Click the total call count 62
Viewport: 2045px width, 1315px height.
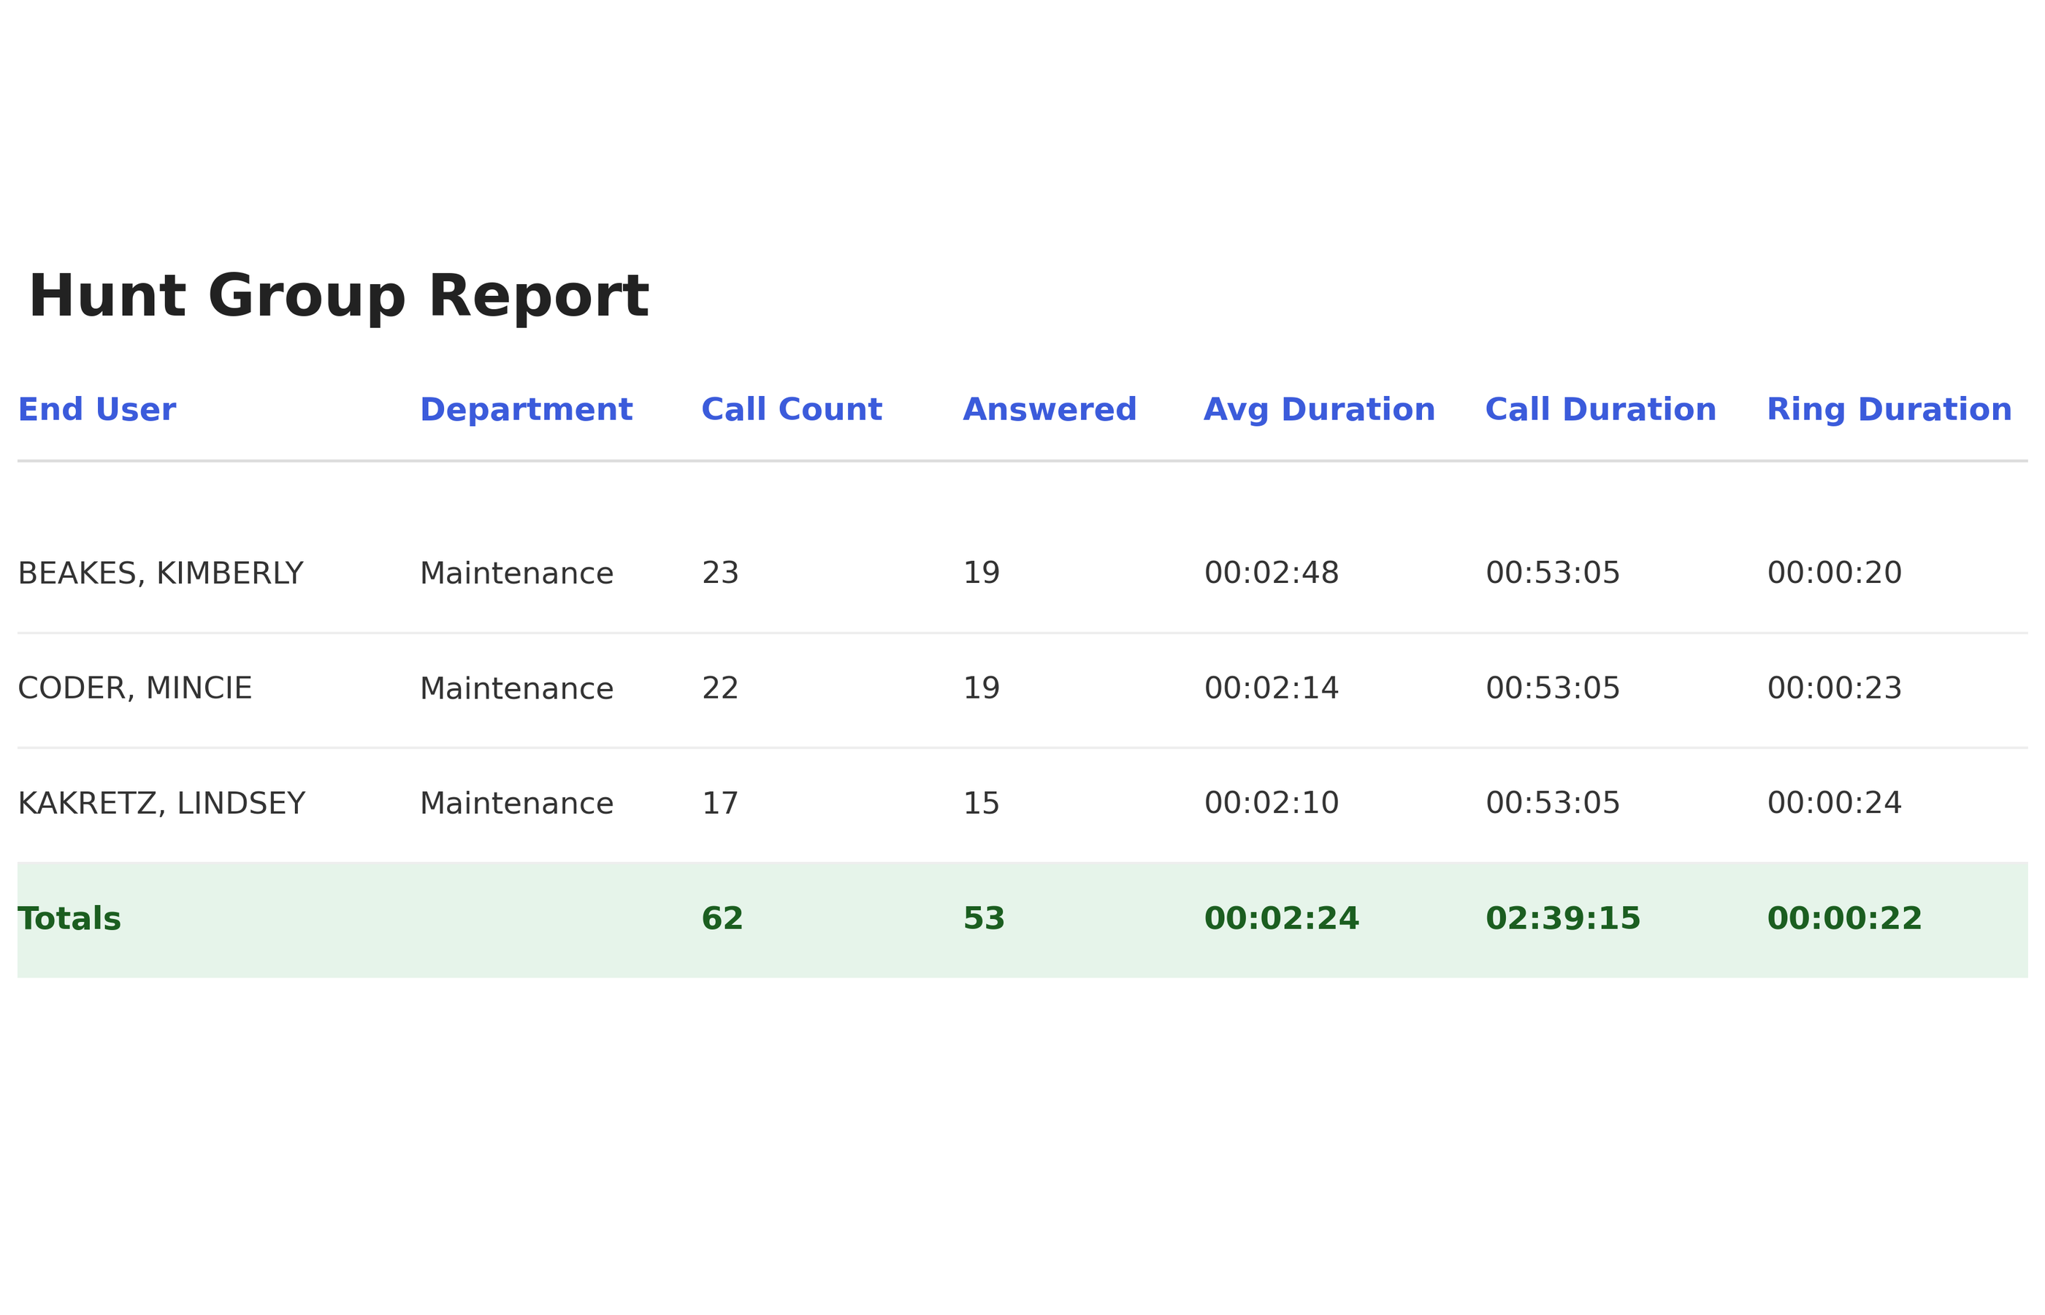722,919
